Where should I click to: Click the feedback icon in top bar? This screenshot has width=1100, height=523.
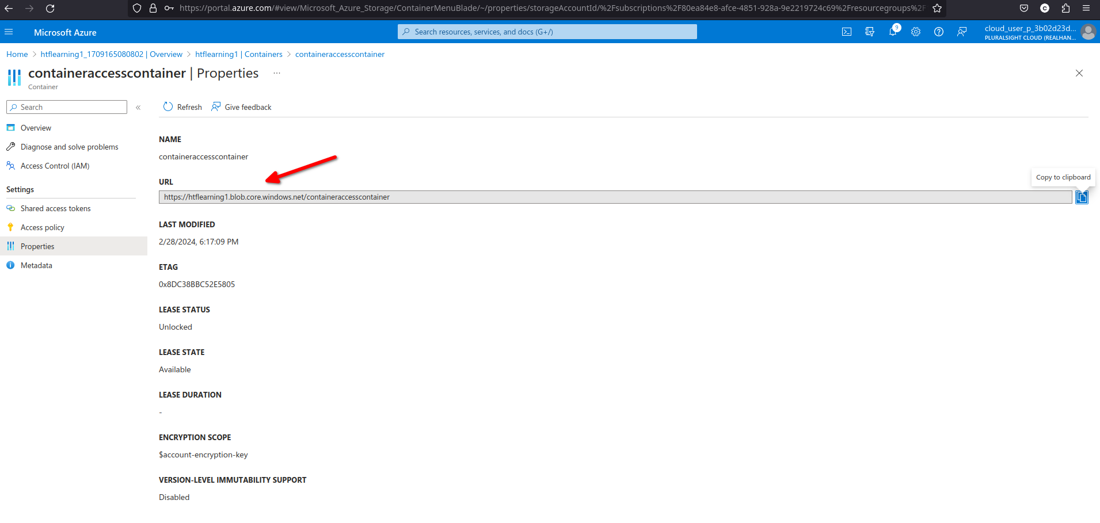[x=962, y=32]
